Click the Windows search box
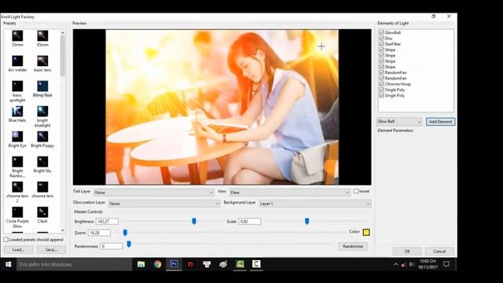The image size is (503, 283). point(74,264)
